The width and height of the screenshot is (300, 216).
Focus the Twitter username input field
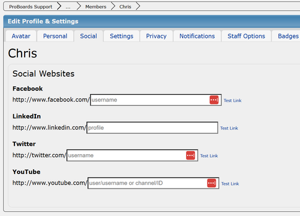tap(132, 155)
